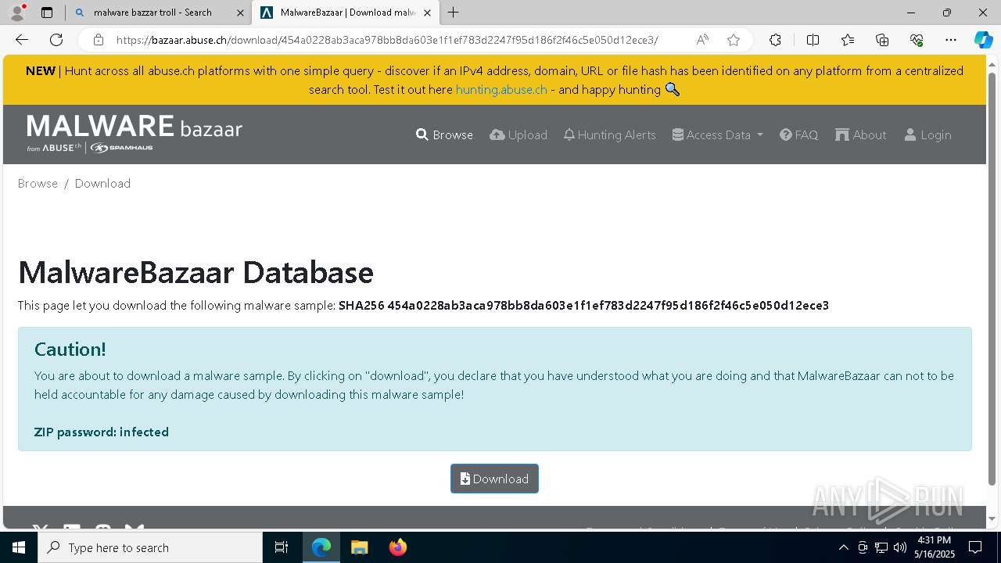Screen dimensions: 1001x563
Task: Expand the Access Data dropdown
Action: tap(717, 134)
